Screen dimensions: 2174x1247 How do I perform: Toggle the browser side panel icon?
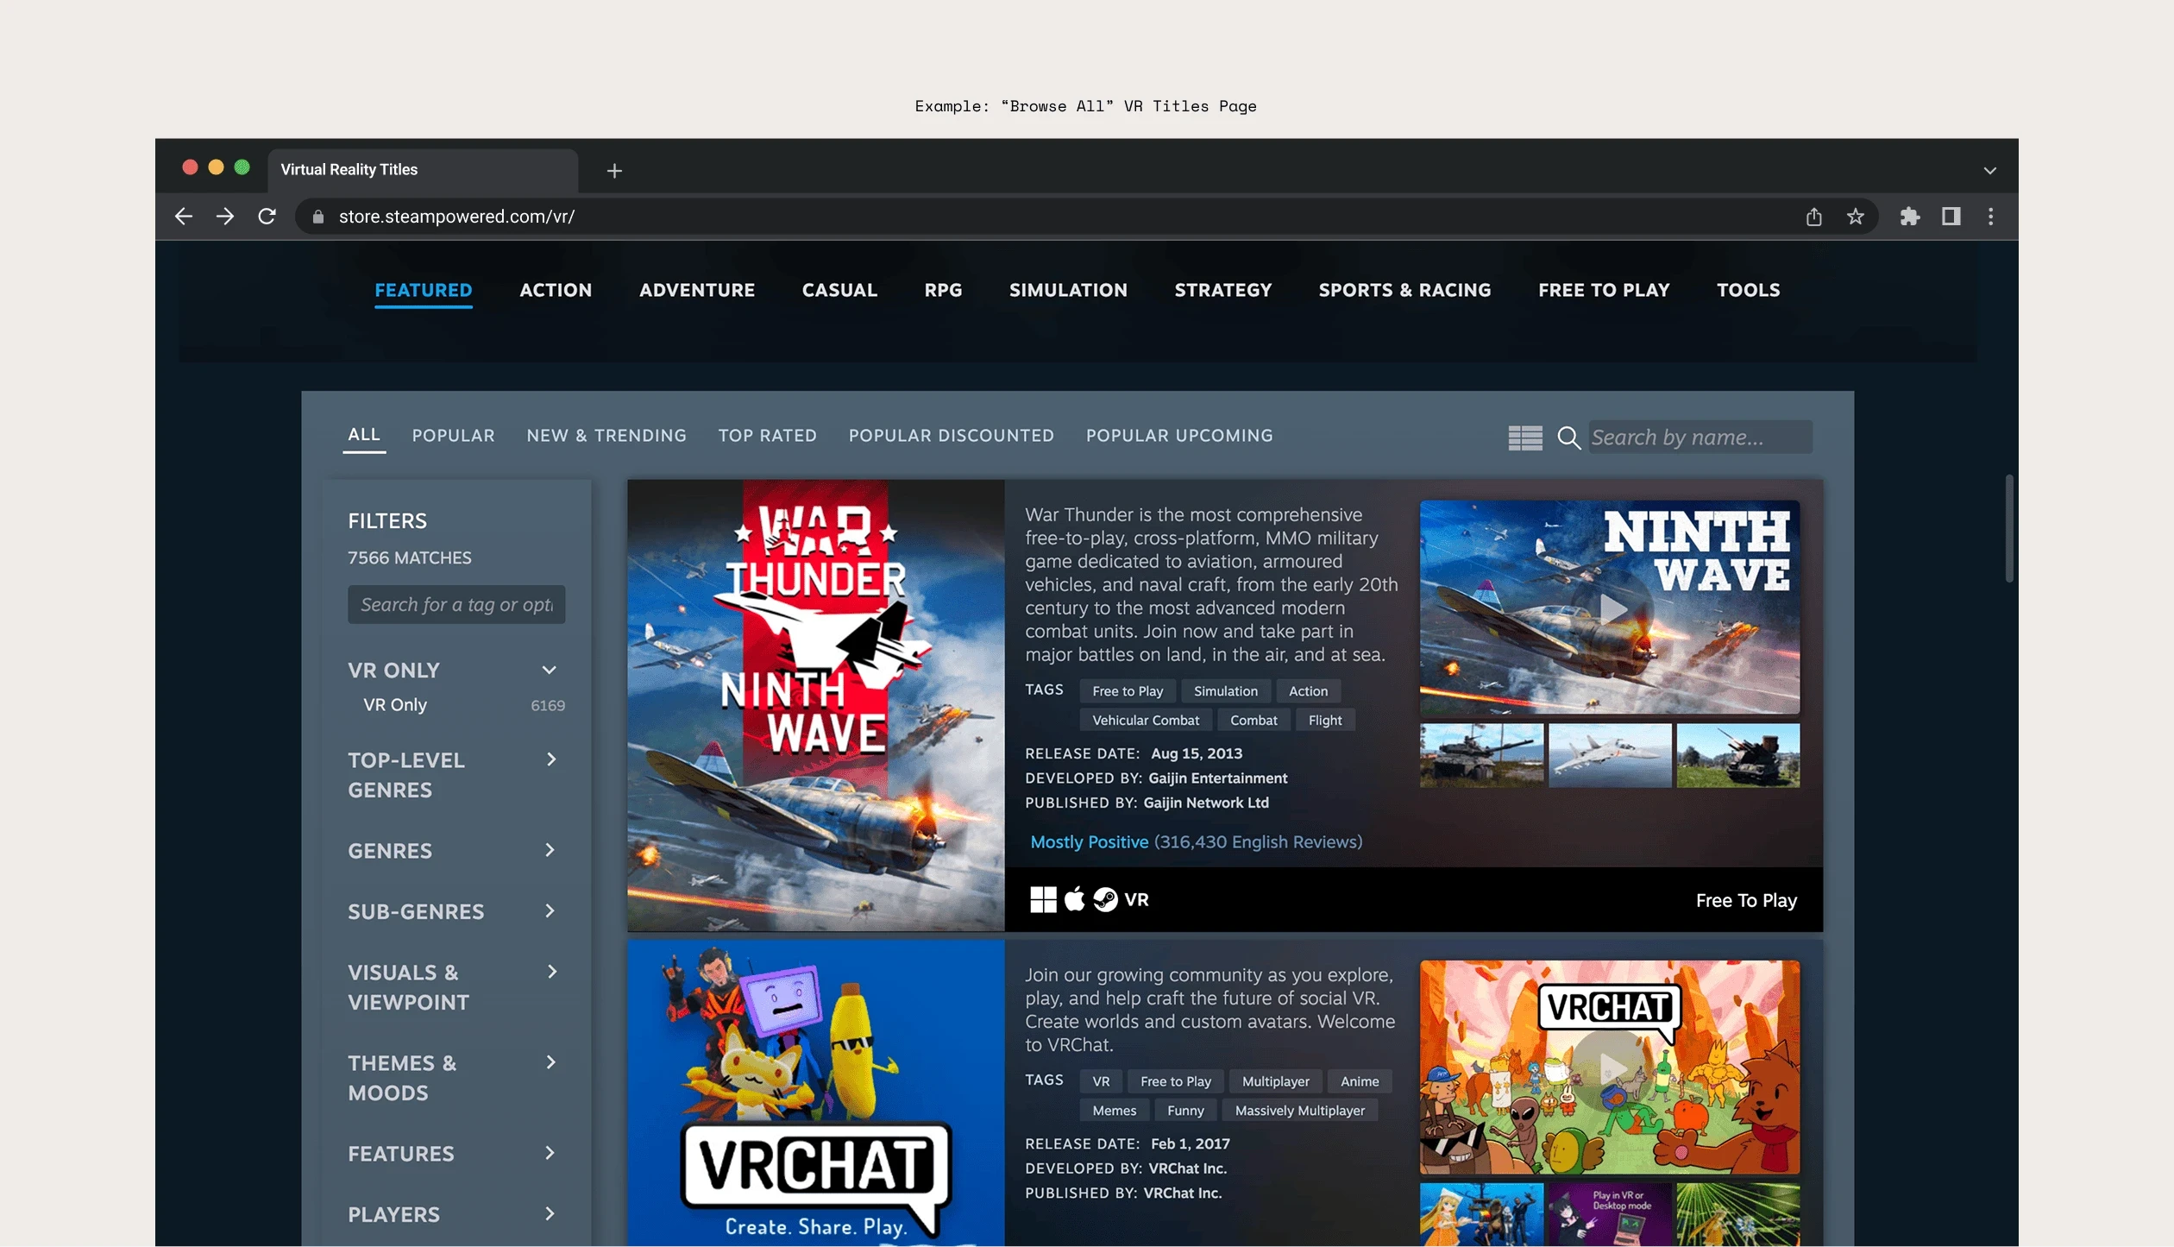tap(1951, 217)
